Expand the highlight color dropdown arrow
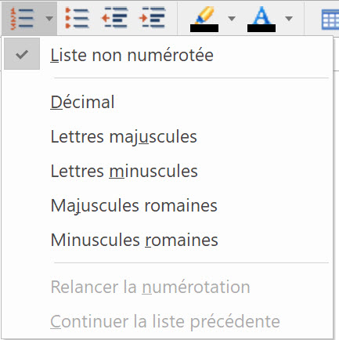 [232, 18]
